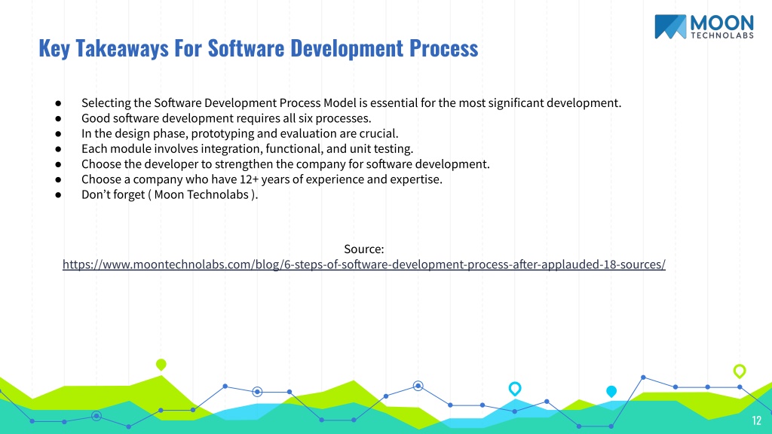This screenshot has height=434, width=772.
Task: Click 'Each module involves integration, functional, and unit testing.'
Action: (x=247, y=148)
